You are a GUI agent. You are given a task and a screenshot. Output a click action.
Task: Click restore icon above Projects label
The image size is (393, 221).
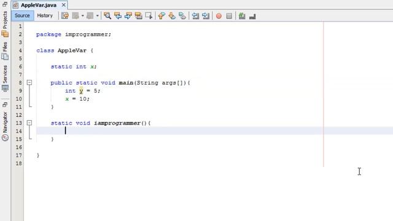click(x=5, y=4)
